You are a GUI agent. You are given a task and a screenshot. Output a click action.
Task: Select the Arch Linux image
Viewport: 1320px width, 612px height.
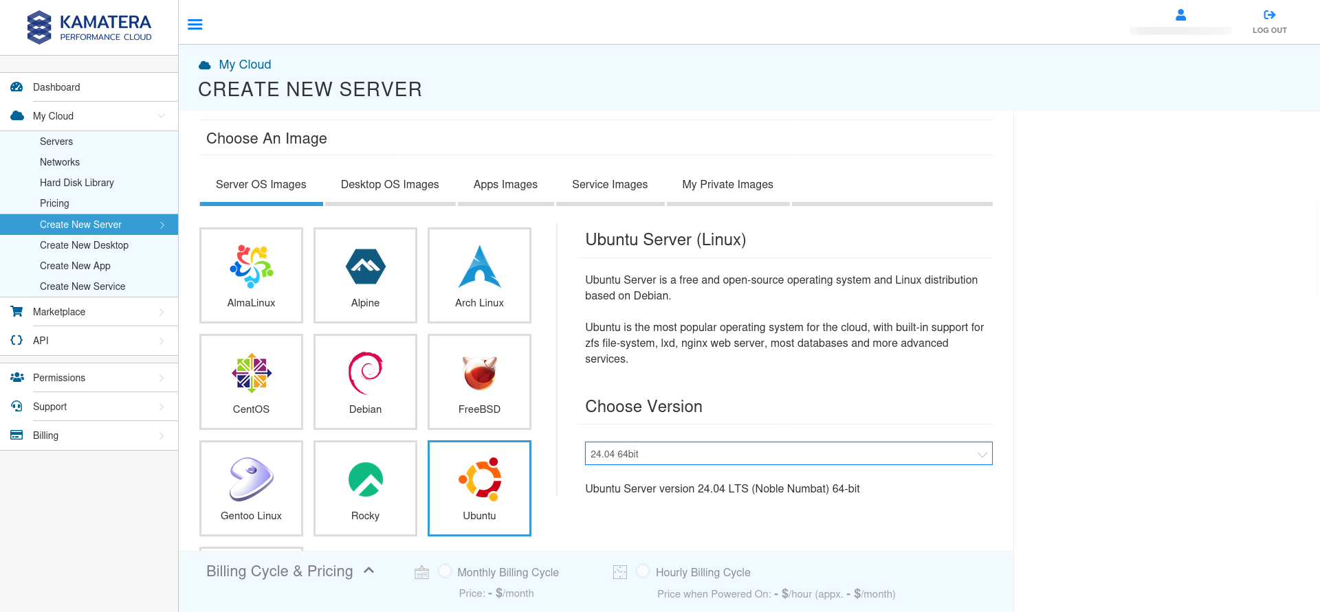click(x=479, y=275)
